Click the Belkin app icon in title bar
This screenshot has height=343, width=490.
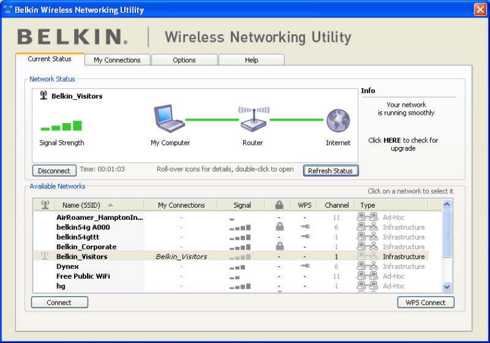(x=8, y=9)
